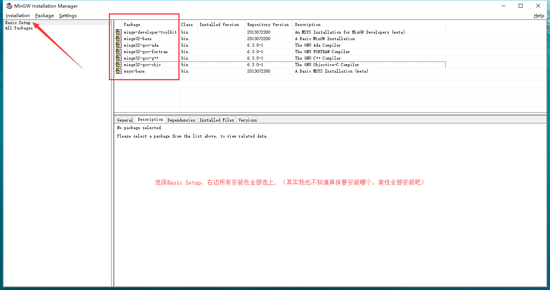The height and width of the screenshot is (290, 550).
Task: Open the Installation menu
Action: point(18,16)
